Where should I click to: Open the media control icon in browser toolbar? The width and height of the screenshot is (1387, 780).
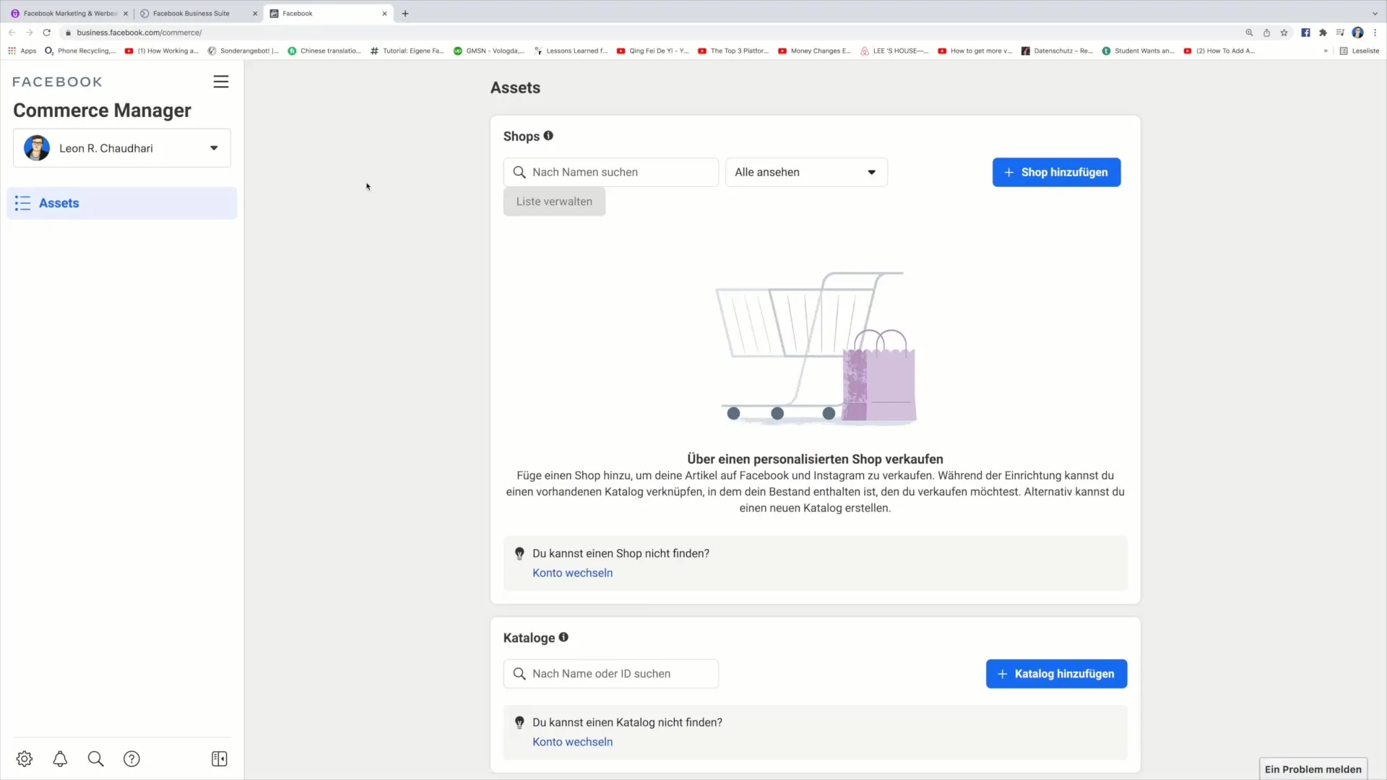point(1340,32)
